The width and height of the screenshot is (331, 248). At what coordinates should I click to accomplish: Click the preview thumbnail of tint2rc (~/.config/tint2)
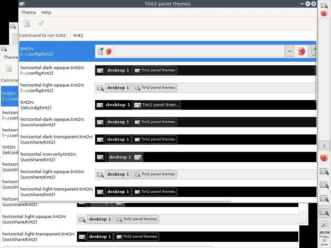[205, 51]
